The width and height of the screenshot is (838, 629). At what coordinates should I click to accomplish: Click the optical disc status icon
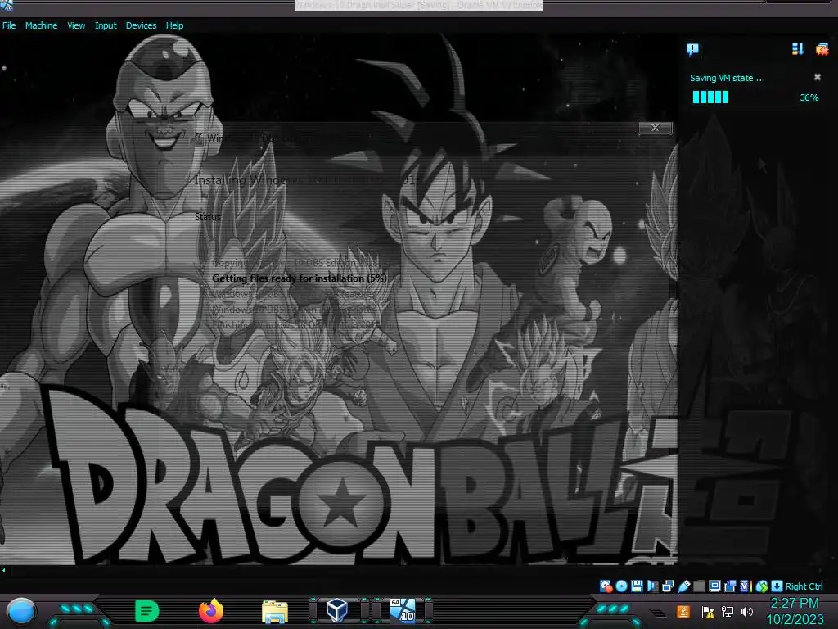coord(622,586)
